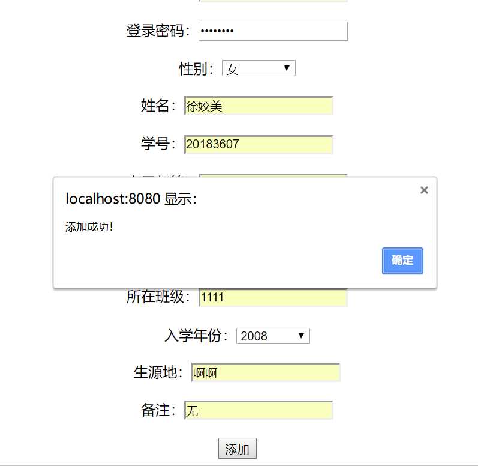Open the 性别 gender dropdown
Screen dimensions: 478x466
tap(258, 69)
